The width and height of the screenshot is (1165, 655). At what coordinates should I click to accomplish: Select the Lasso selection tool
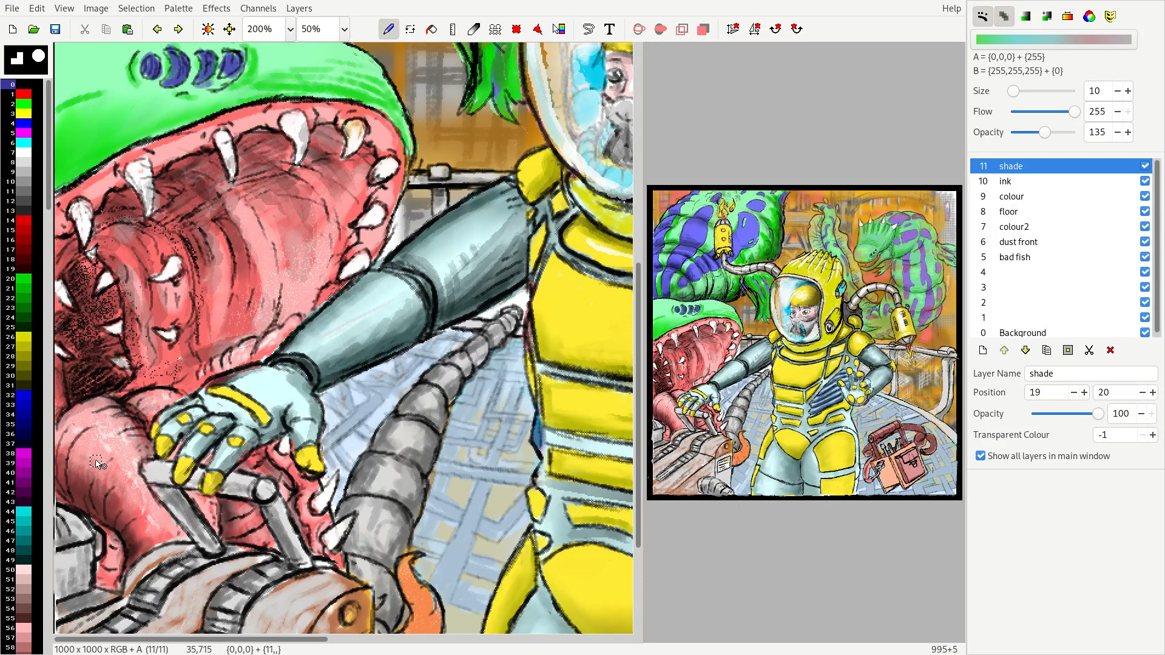pos(588,29)
